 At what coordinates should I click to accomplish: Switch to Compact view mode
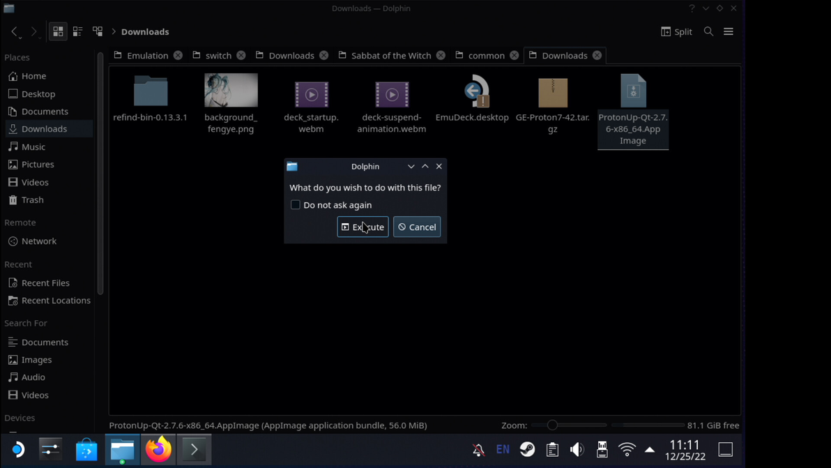coord(78,32)
